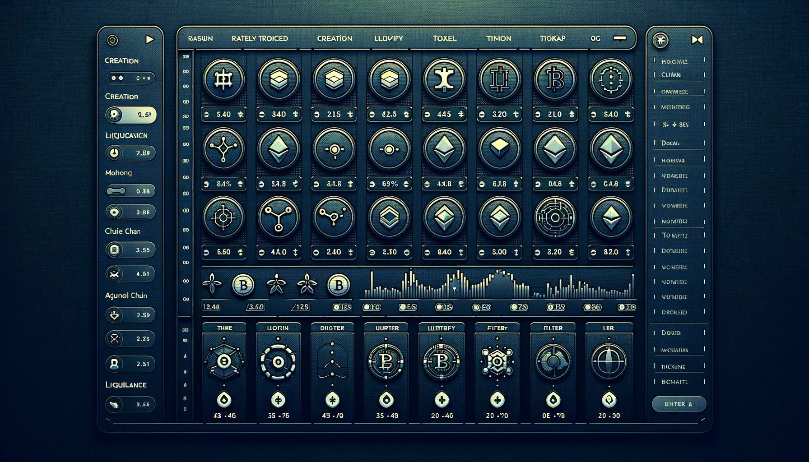809x462 pixels.
Task: Click the drop marker under the THHE card
Action: 224,399
